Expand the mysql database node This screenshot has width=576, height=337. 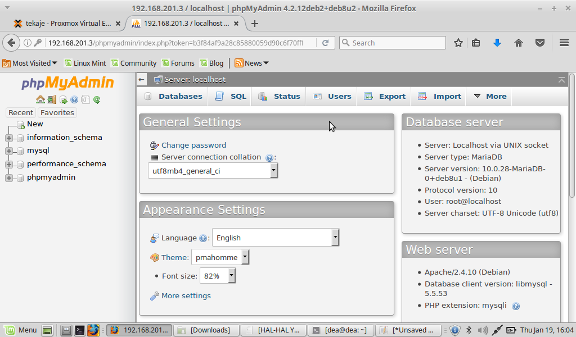click(x=9, y=151)
